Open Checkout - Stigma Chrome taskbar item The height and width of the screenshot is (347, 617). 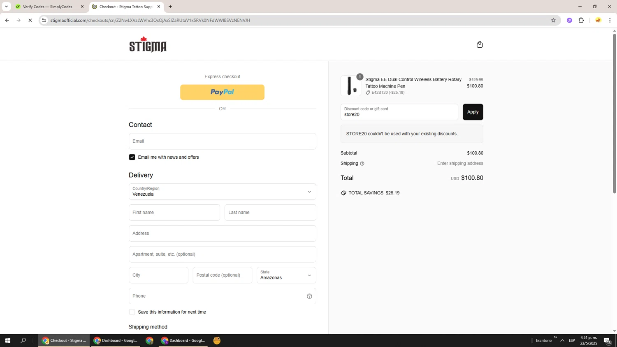click(x=64, y=340)
